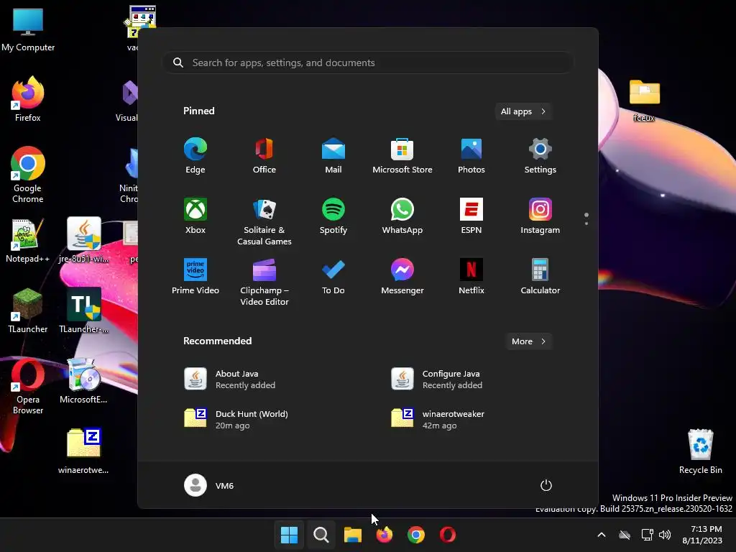Select the Google Chrome desktop shortcut
Screen dimensions: 736x552
pos(28,175)
